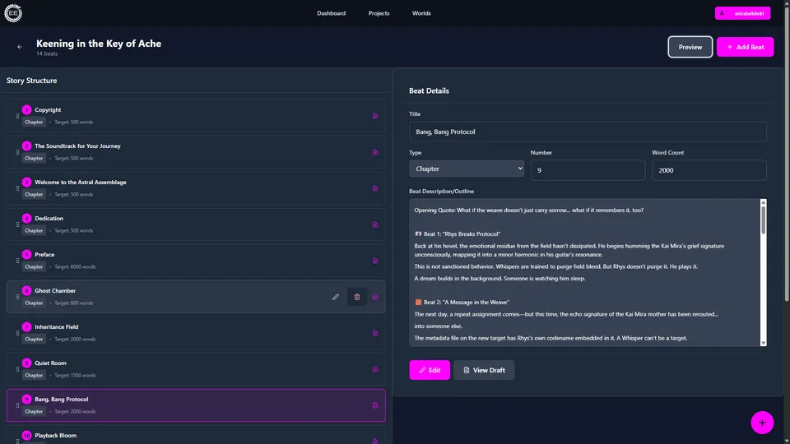Click the document icon on the Preface row

(375, 261)
